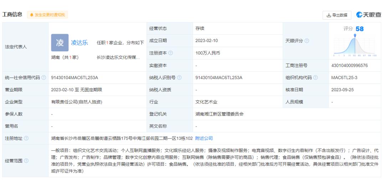Open the 统一社会信用代码 help tooltip icon
The width and height of the screenshot is (385, 180).
(43, 78)
